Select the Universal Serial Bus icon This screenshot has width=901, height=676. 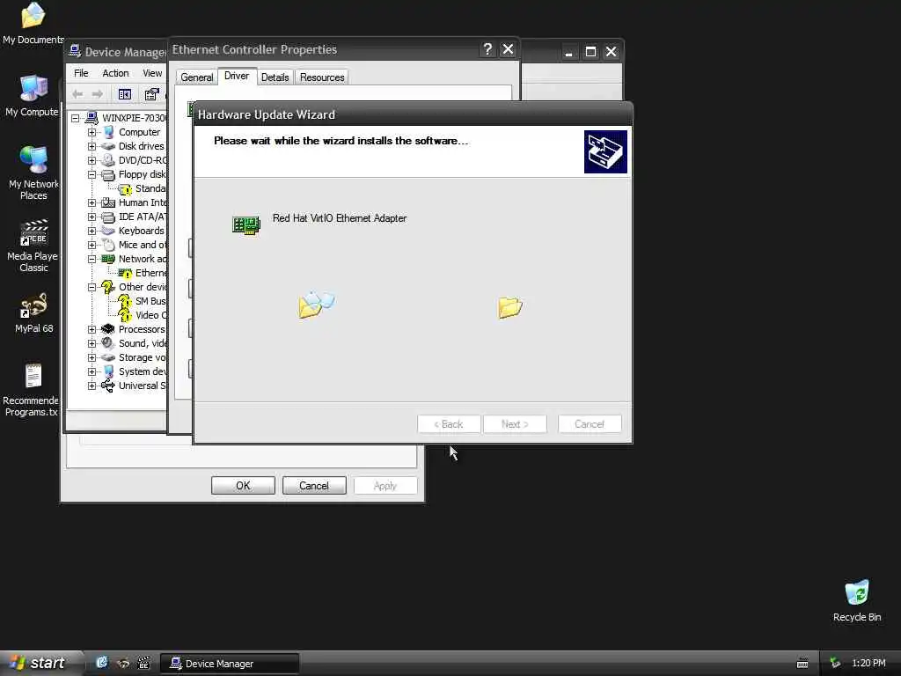click(108, 386)
